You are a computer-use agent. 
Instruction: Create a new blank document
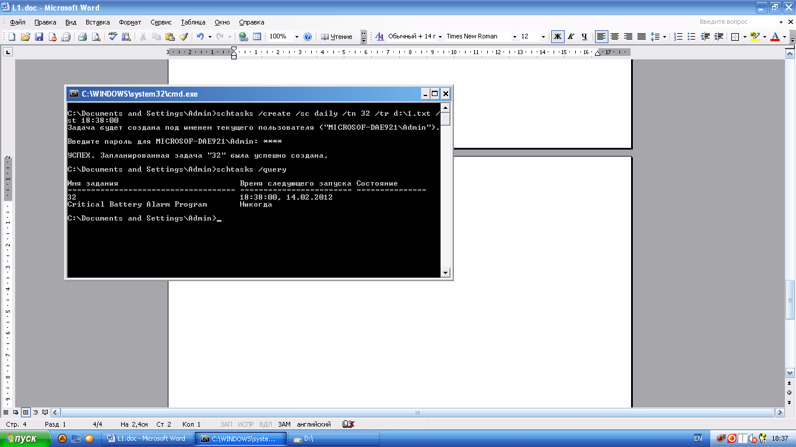point(12,37)
